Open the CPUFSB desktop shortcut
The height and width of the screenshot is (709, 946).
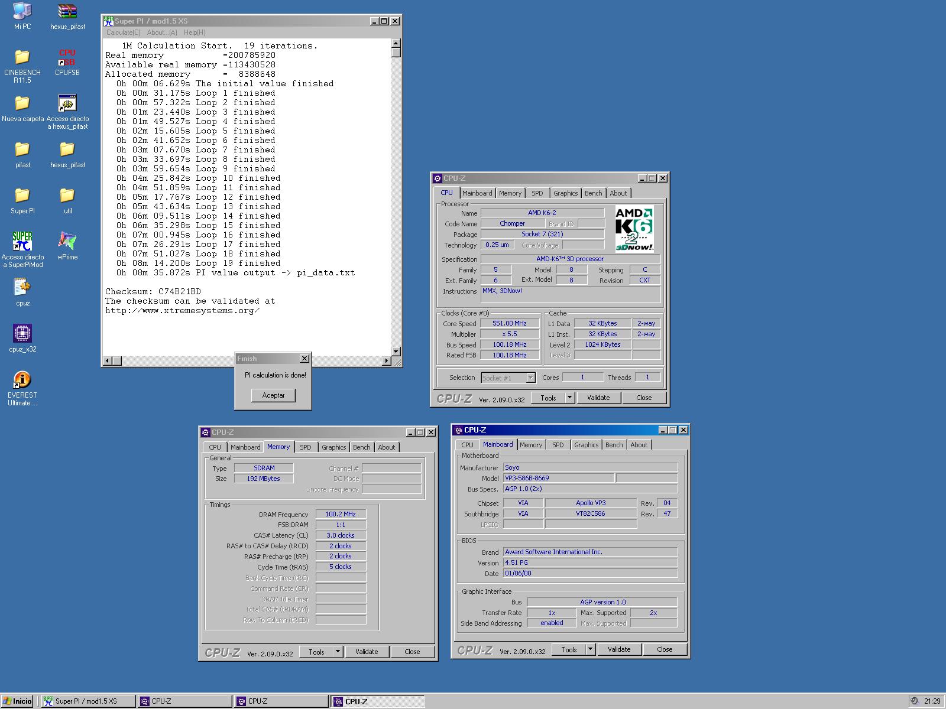[67, 58]
